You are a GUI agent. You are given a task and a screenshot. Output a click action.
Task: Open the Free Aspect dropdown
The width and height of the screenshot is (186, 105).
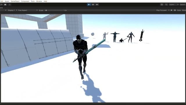[28, 10]
